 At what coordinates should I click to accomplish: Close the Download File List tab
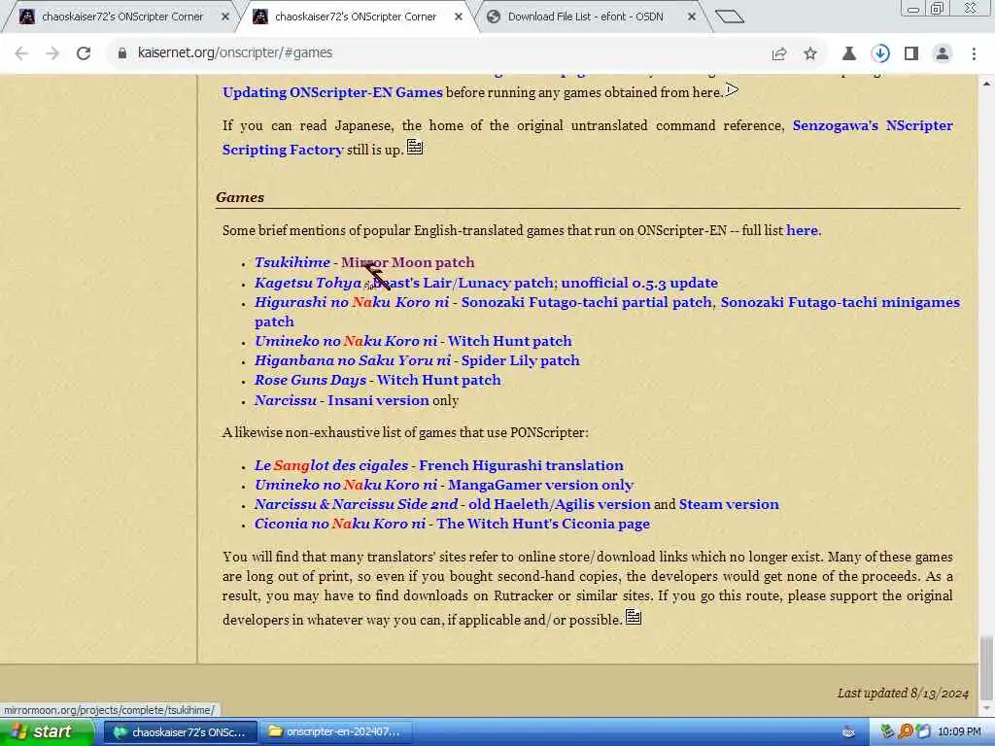692,17
